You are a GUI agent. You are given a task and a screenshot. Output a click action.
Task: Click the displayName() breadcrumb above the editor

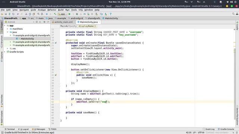[x=87, y=26]
